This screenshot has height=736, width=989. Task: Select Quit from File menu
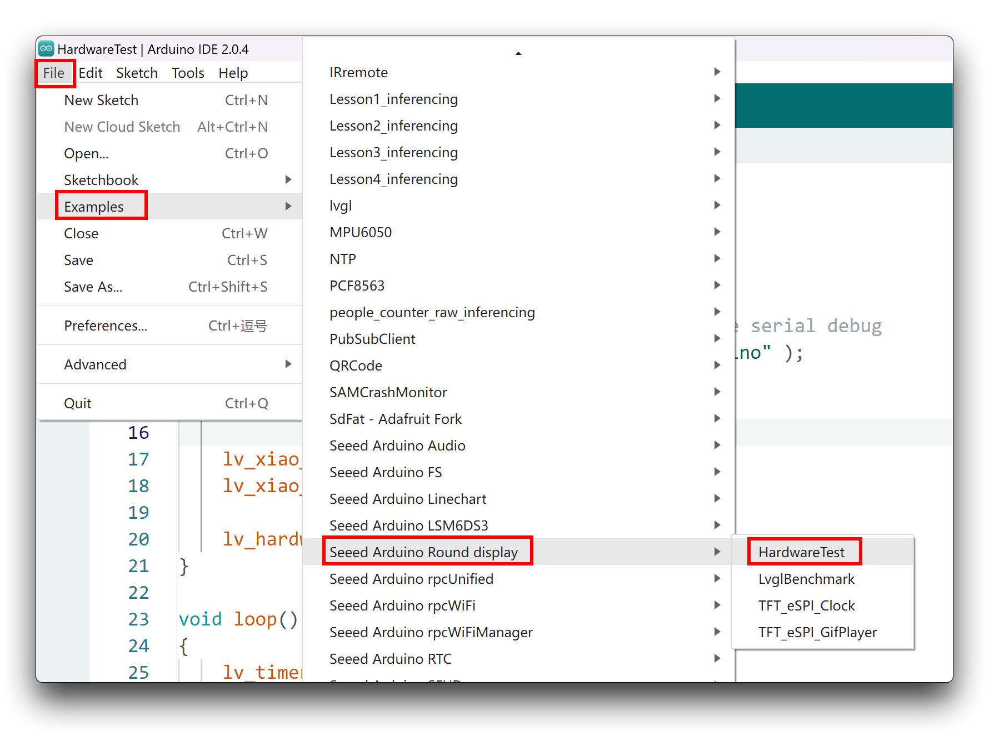[169, 403]
